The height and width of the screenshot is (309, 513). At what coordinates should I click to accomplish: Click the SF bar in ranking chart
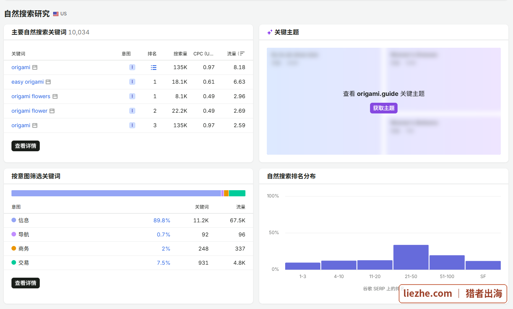click(483, 265)
